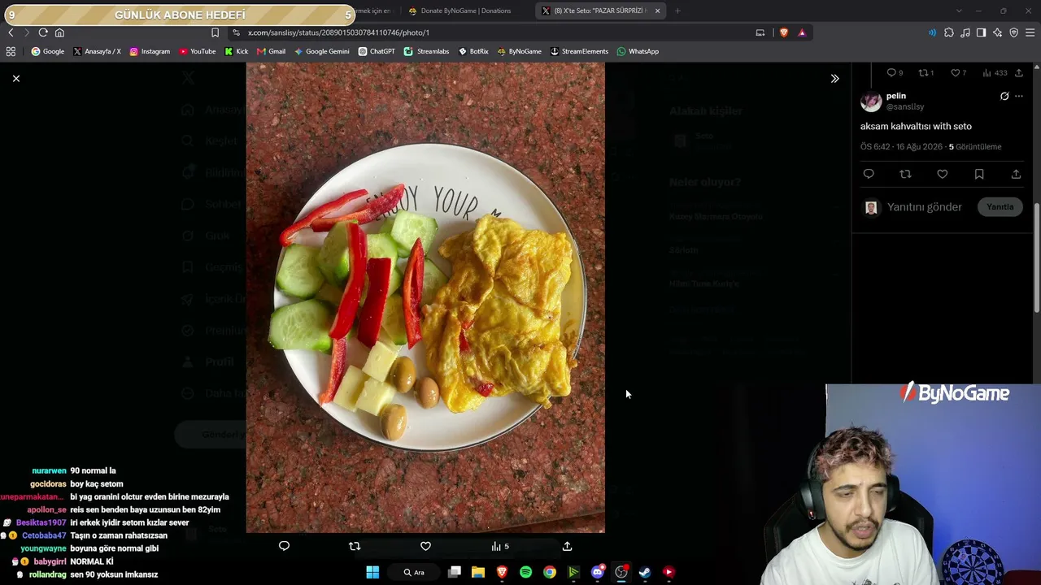View parent tweet analytics showing 433
Image resolution: width=1041 pixels, height=585 pixels.
tap(995, 73)
